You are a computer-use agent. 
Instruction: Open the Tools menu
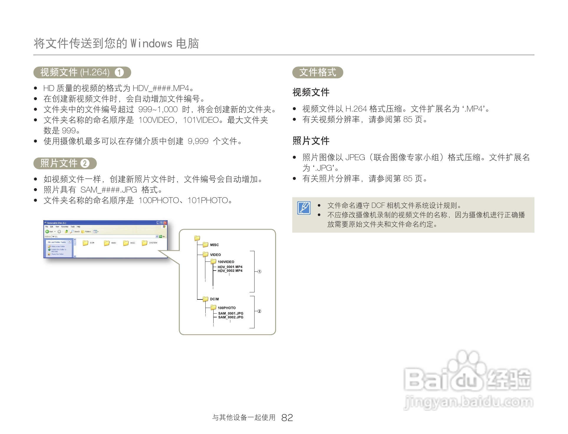[73, 227]
